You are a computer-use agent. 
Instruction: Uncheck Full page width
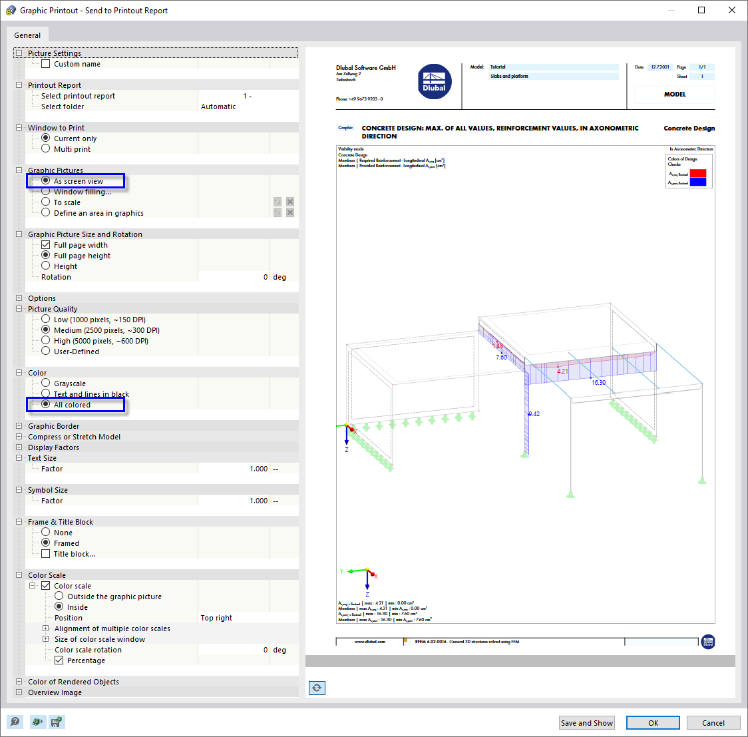[46, 245]
